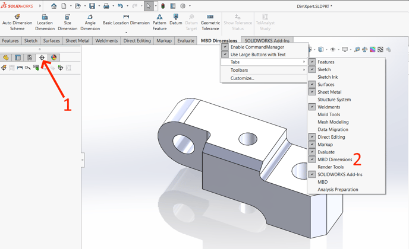Click the panel collapse handle on left pane edge
This screenshot has width=409, height=249.
pos(83,159)
